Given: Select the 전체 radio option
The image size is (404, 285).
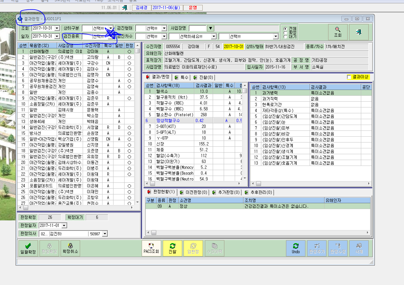Looking at the screenshot, I should pos(285,29).
